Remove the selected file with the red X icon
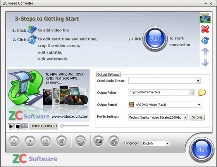Viewport: 217px width, 167px height. pos(205,29)
